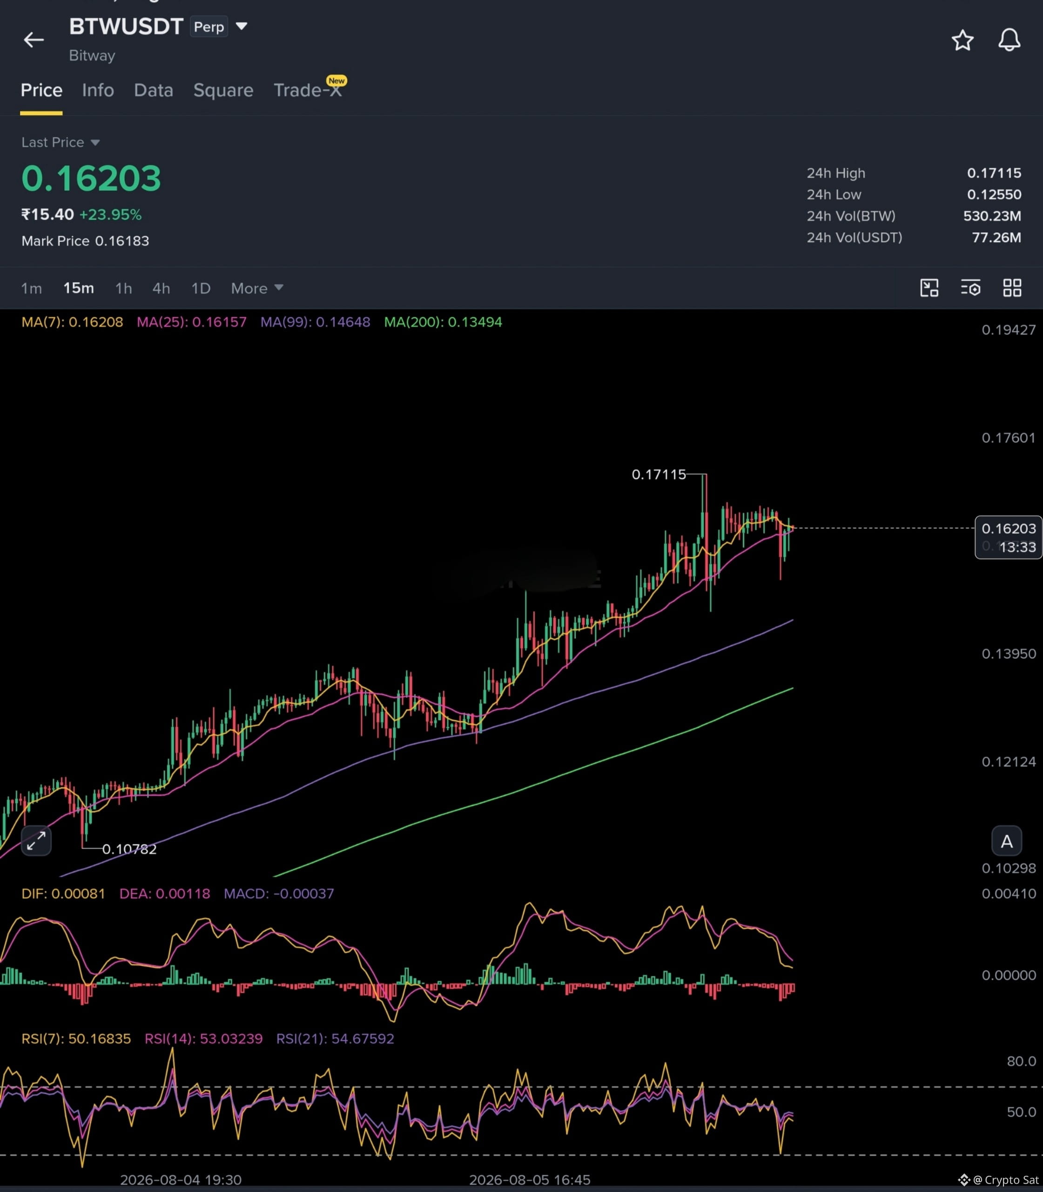This screenshot has width=1043, height=1192.
Task: Tap the MA(25): 0.16157 indicator label
Action: pyautogui.click(x=191, y=322)
